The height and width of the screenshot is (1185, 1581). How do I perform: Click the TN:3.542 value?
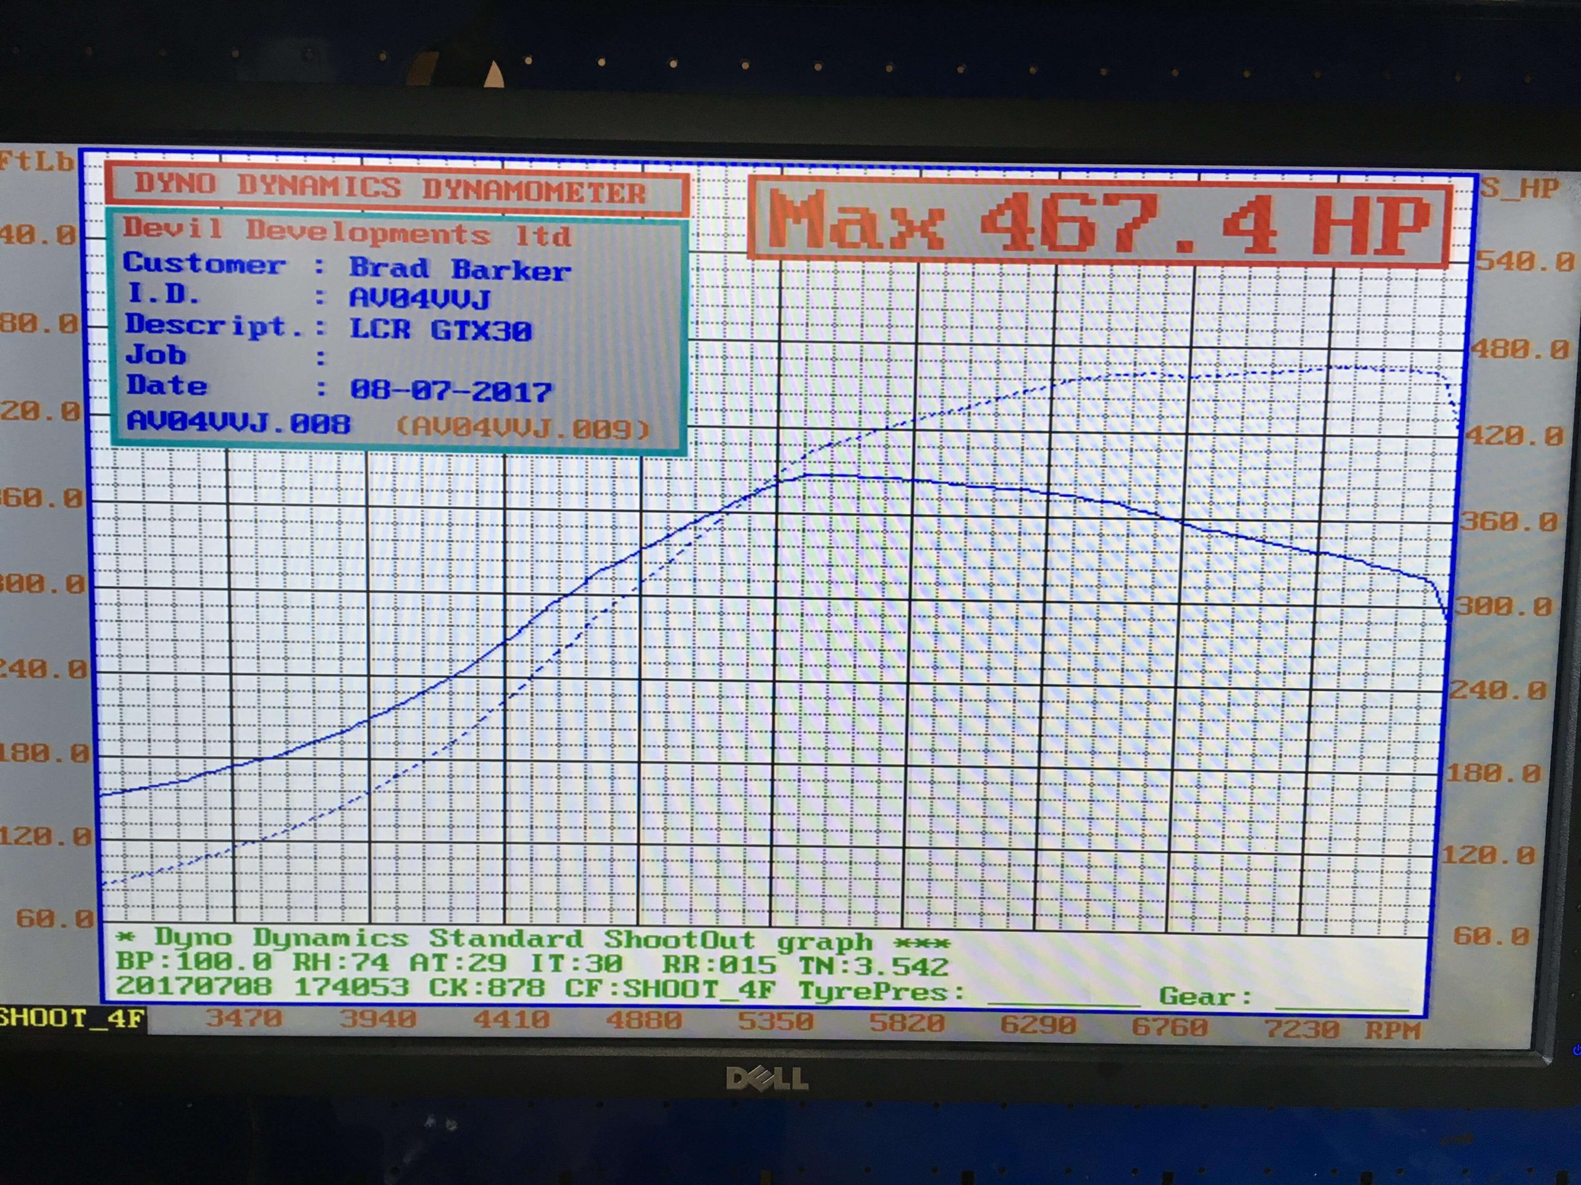coord(873,967)
